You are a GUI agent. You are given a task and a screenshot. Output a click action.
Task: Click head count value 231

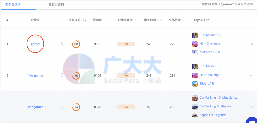pos(173,75)
